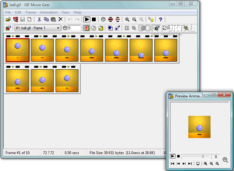Jump to last frame in preview window
Screen dimensions: 234x171
pyautogui.click(x=190, y=164)
